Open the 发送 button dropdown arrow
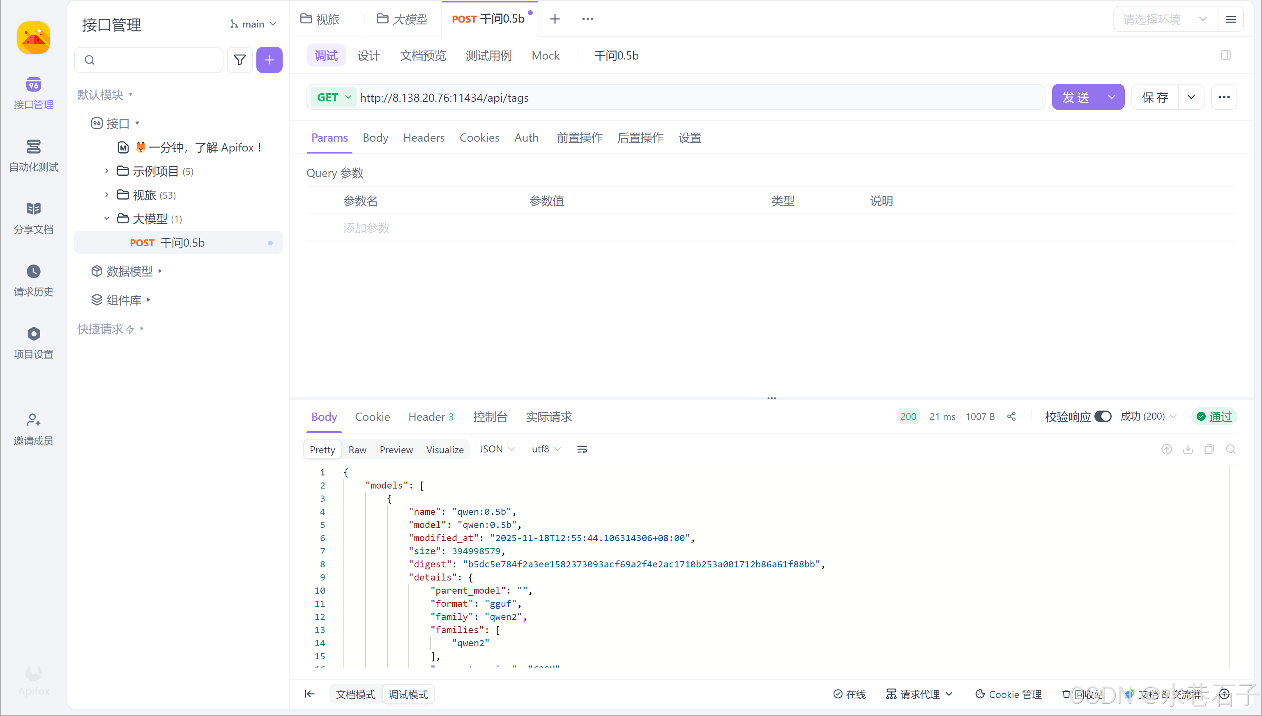 point(1112,97)
